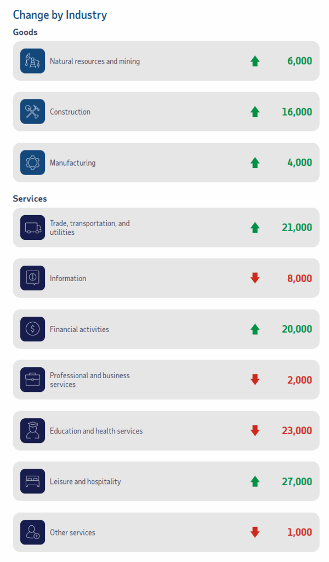The image size is (329, 562).
Task: Click the Construction tools icon
Action: point(32,111)
